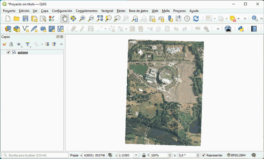Image resolution: width=264 pixels, height=159 pixels.
Task: Click the locator search field
Action: (35, 155)
